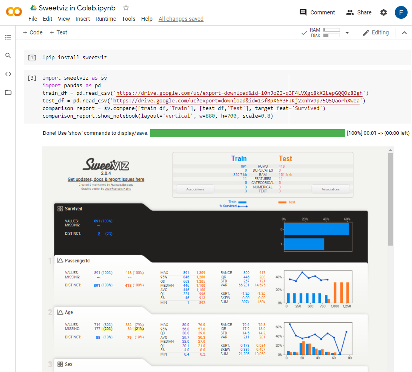Open the Help menu
This screenshot has width=412, height=372.
147,19
